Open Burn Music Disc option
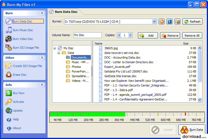The image size is (208, 139). point(23,30)
